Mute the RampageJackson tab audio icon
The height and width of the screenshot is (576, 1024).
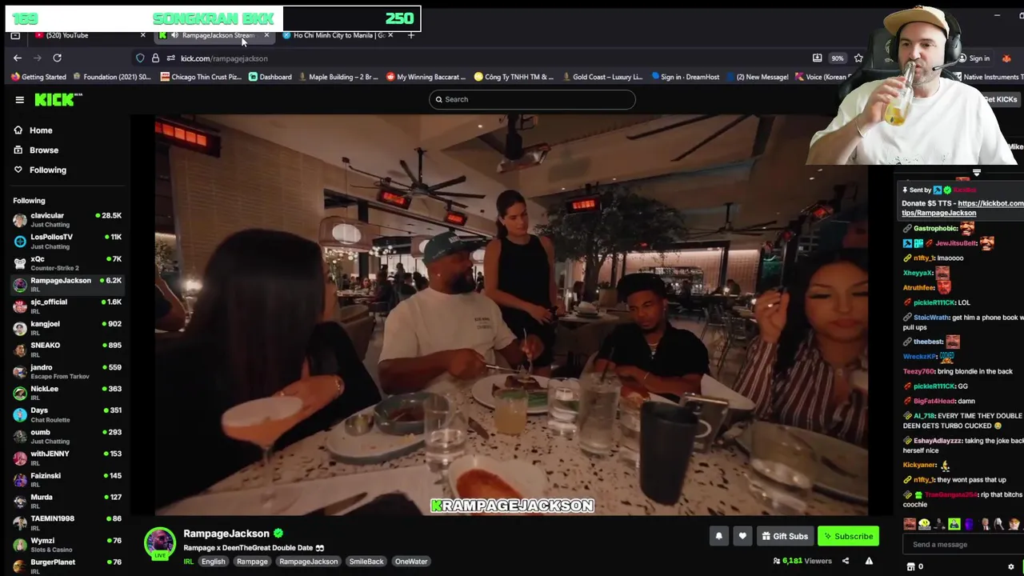click(x=174, y=35)
